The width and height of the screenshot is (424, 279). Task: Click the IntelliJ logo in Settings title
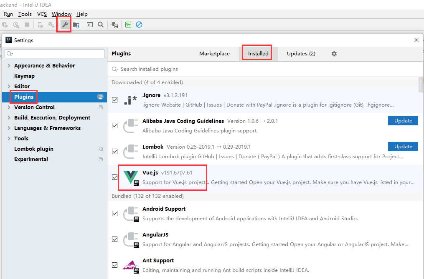coord(9,40)
